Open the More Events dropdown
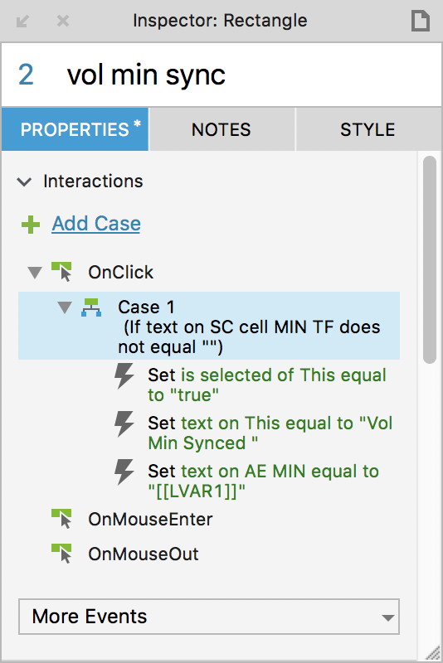Image resolution: width=443 pixels, height=663 pixels. point(209,617)
